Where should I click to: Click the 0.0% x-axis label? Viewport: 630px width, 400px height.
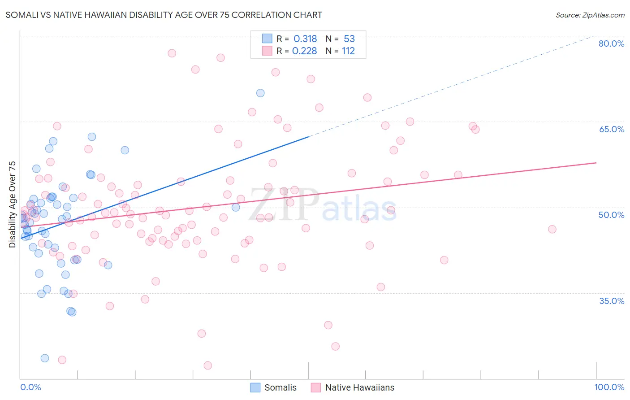[x=30, y=387]
